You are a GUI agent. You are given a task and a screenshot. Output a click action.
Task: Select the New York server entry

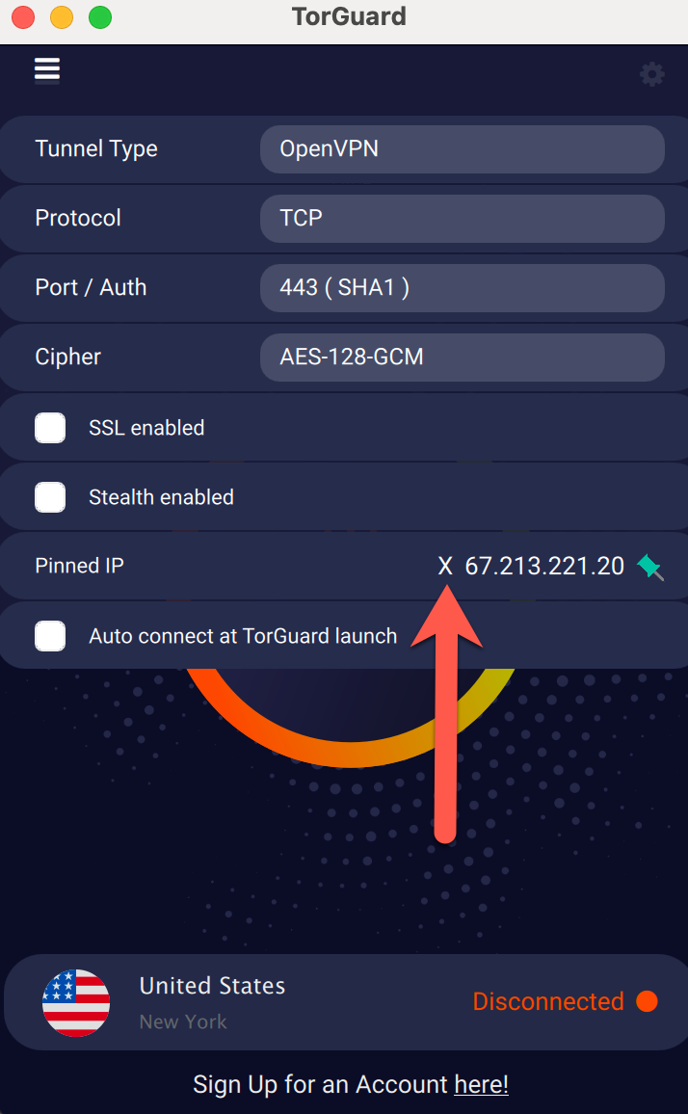[x=183, y=1021]
